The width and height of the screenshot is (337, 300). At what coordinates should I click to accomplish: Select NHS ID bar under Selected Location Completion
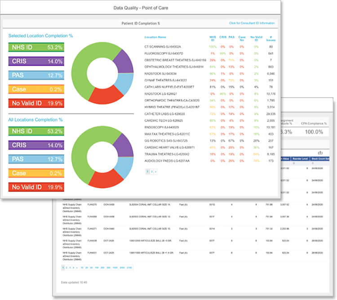click(36, 47)
